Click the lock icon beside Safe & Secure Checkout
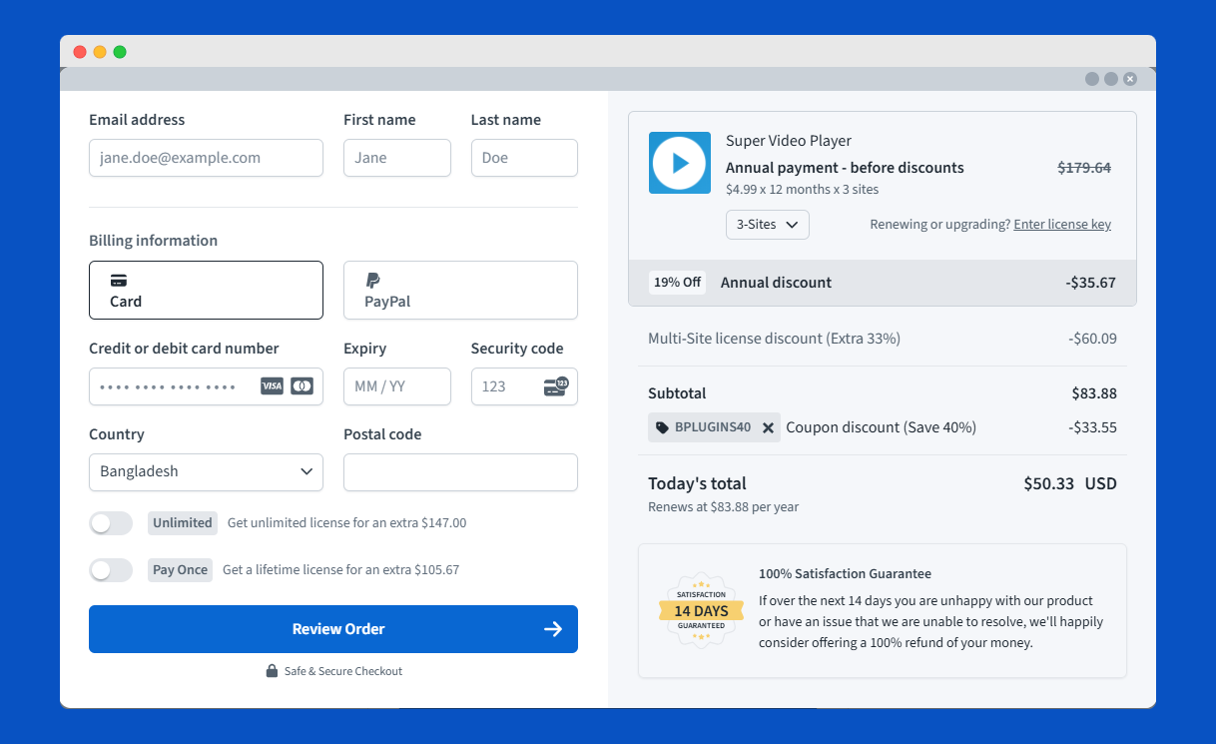This screenshot has width=1216, height=744. (270, 670)
